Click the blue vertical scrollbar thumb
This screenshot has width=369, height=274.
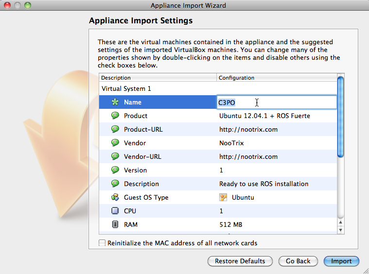pos(340,117)
